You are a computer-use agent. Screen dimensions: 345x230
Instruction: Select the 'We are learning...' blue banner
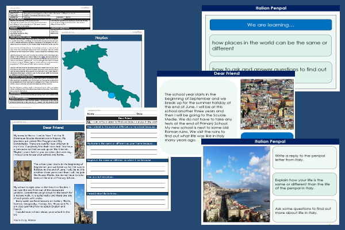(x=271, y=25)
